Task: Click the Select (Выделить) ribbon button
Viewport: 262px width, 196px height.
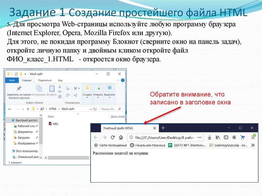Action: coord(110,91)
